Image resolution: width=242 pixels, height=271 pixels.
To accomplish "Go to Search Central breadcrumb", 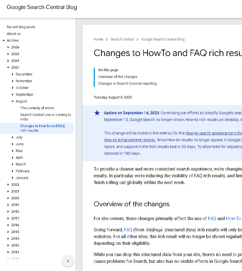I will 122,39.
